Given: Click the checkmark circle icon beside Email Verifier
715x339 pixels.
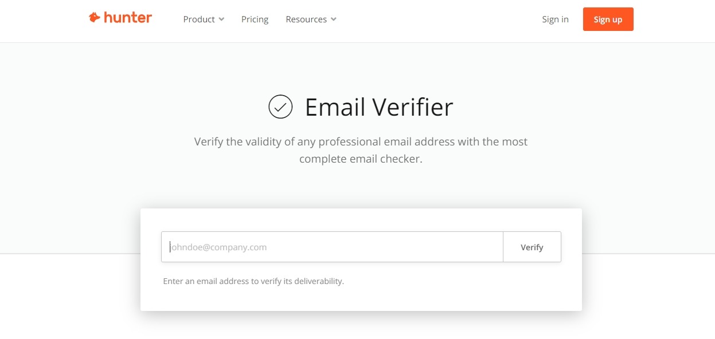Looking at the screenshot, I should (x=280, y=107).
